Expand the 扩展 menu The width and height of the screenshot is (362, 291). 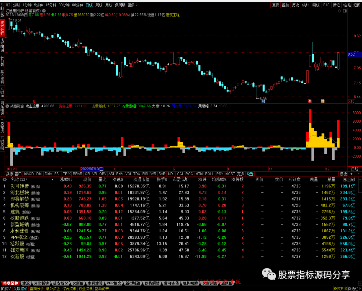6,289
